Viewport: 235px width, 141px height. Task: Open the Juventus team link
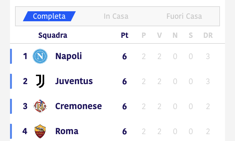click(74, 81)
